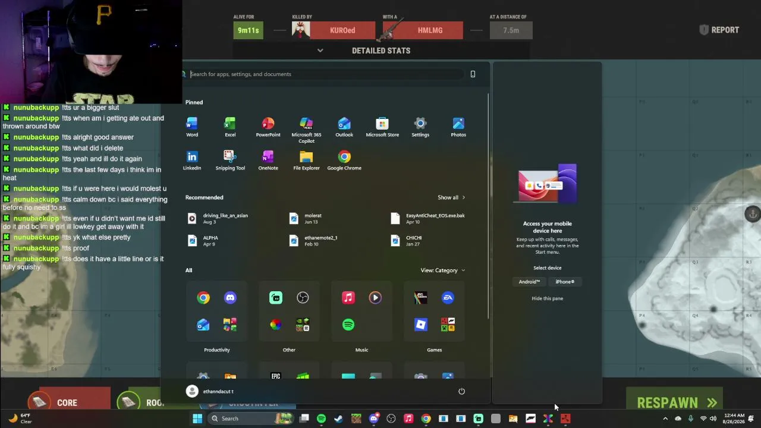
Task: Open Word from the Pinned apps
Action: (192, 127)
